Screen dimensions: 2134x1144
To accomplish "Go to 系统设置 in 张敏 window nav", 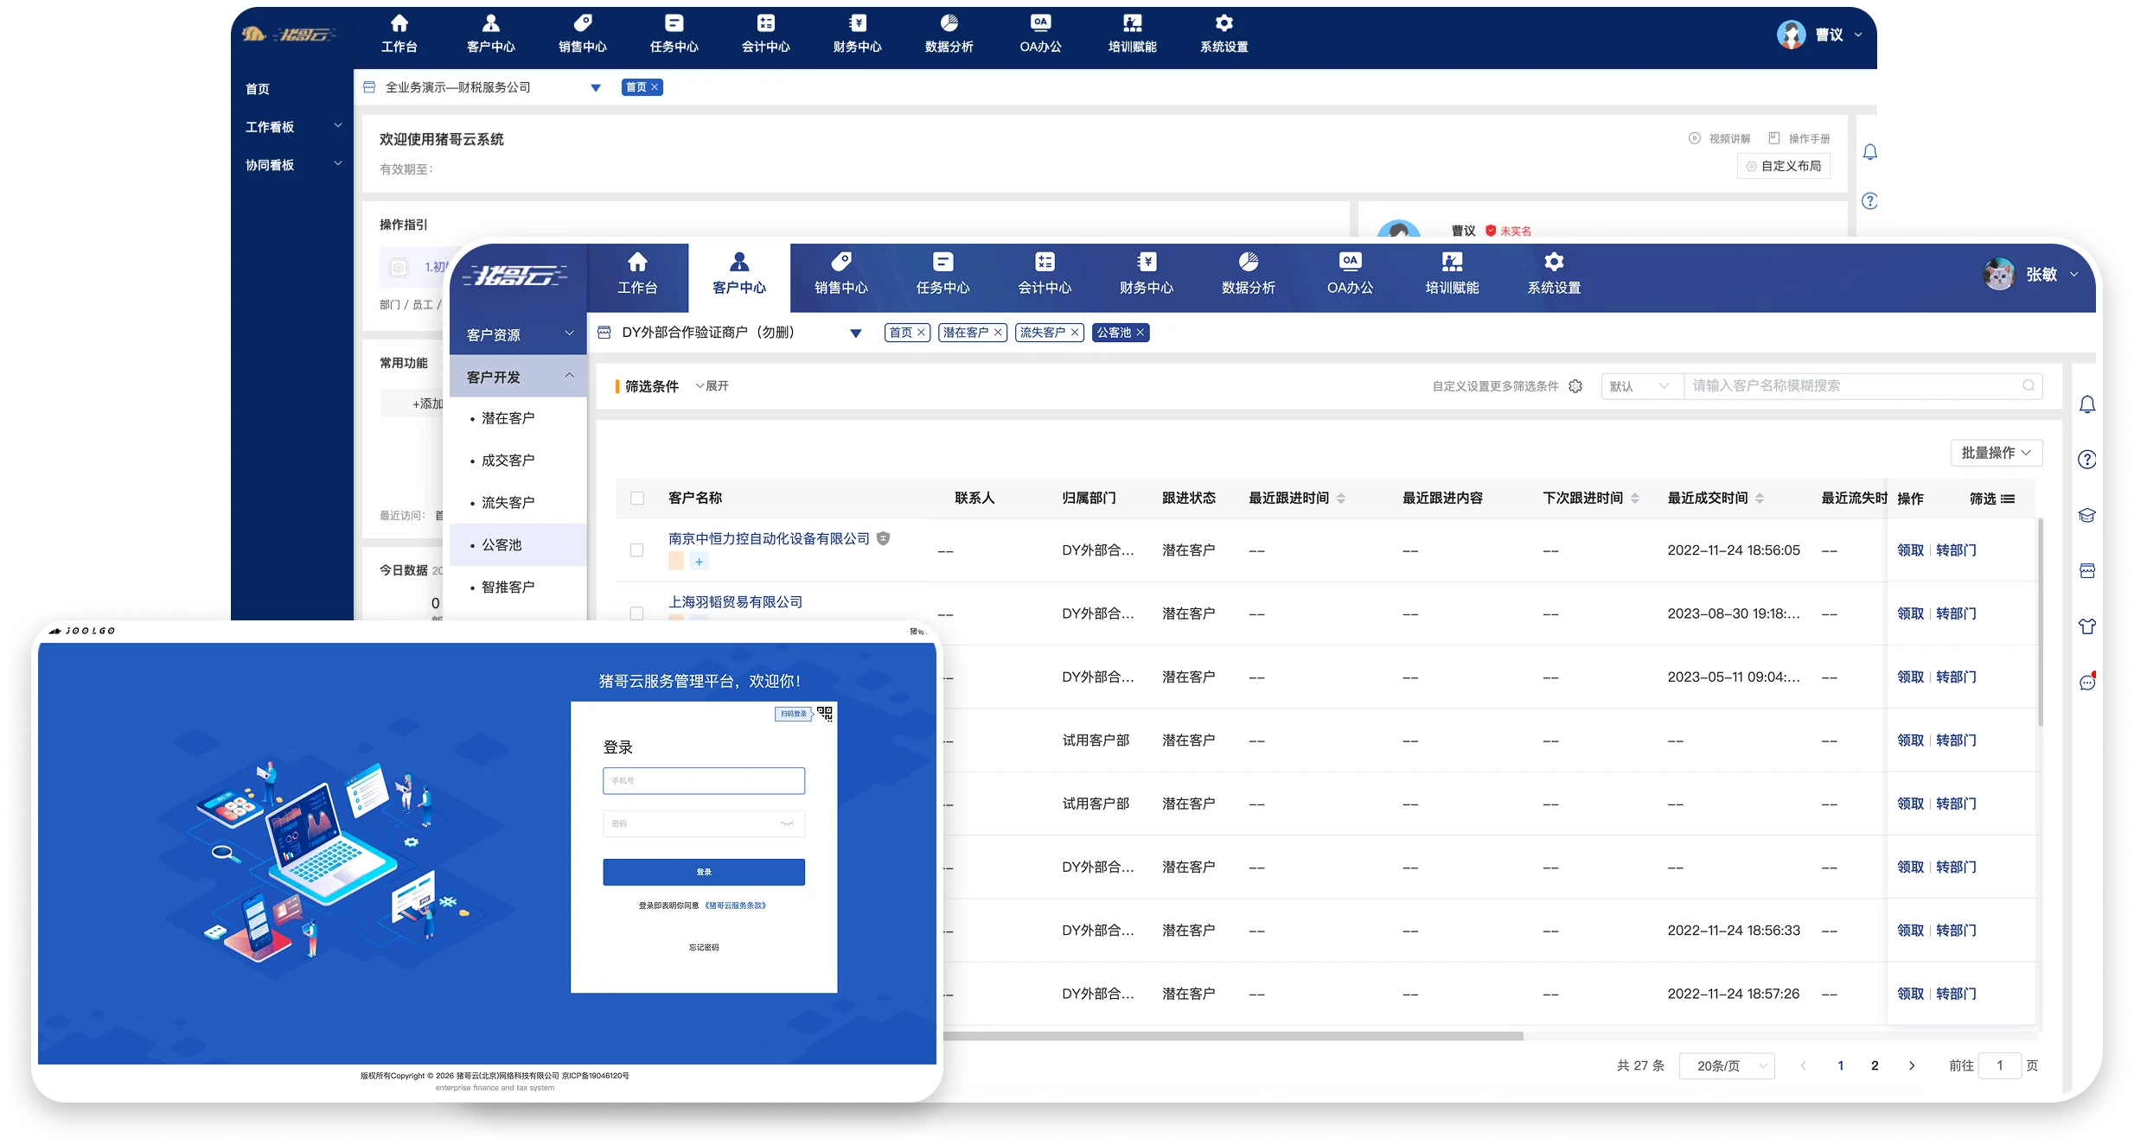I will tap(1554, 275).
